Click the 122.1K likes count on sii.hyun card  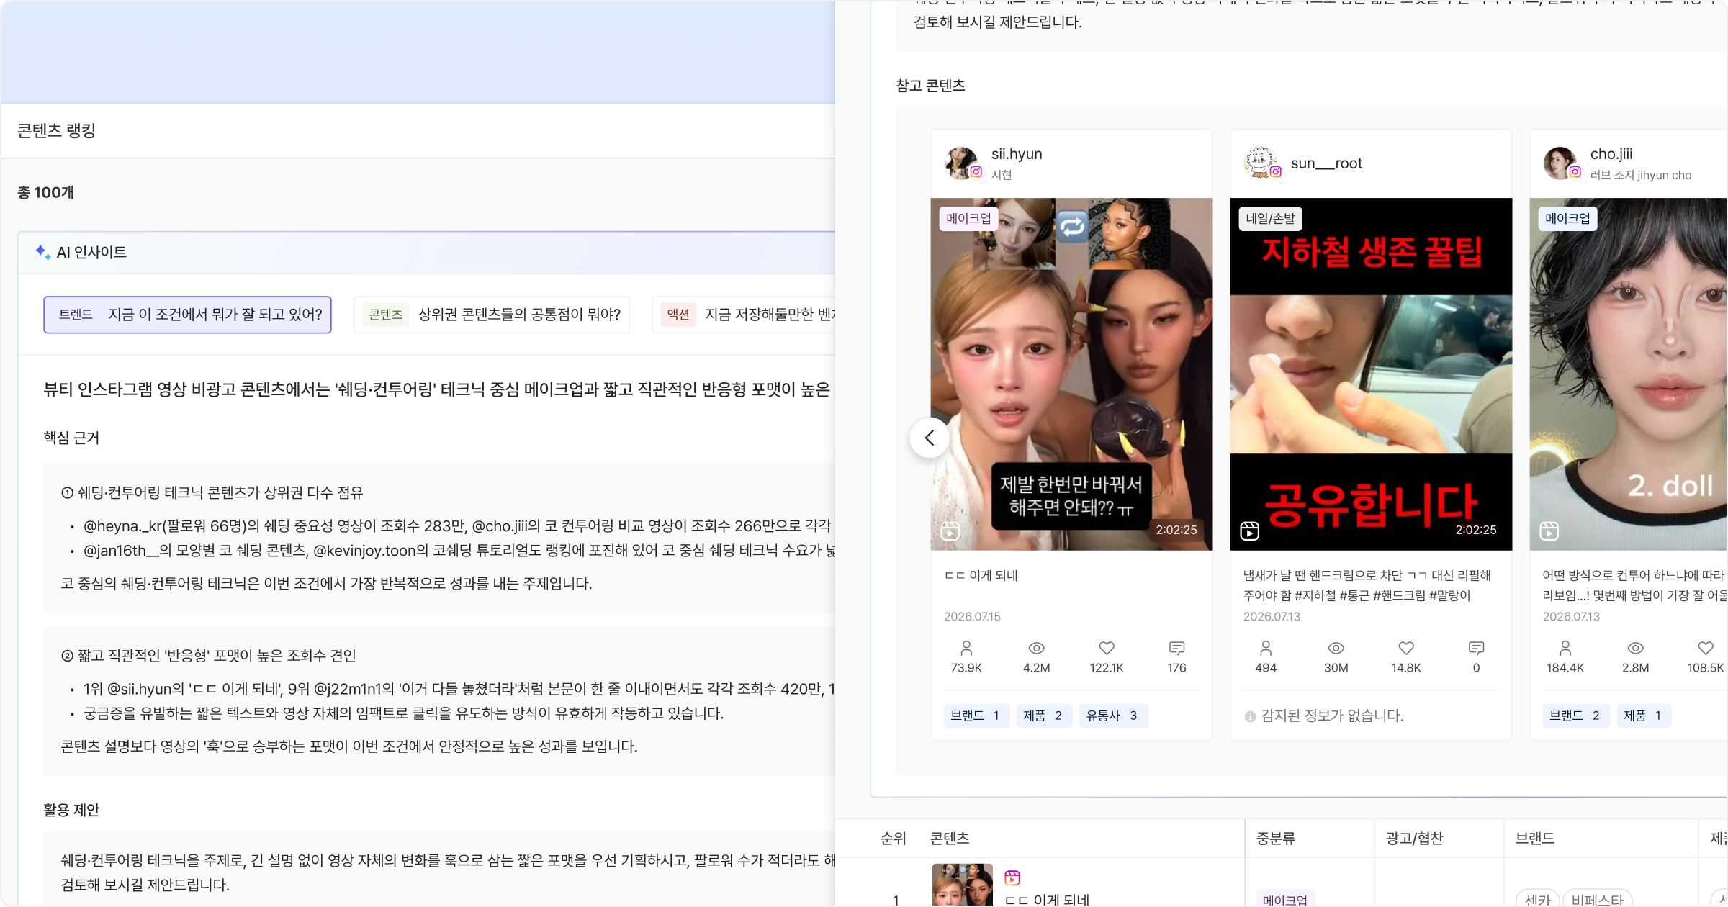tap(1107, 668)
